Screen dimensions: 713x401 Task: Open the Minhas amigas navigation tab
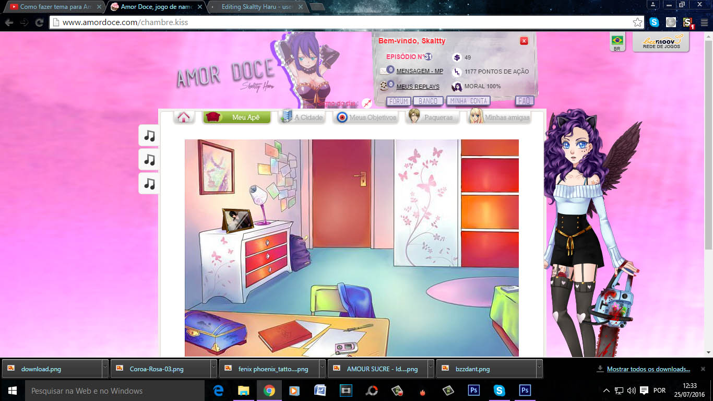(x=500, y=117)
